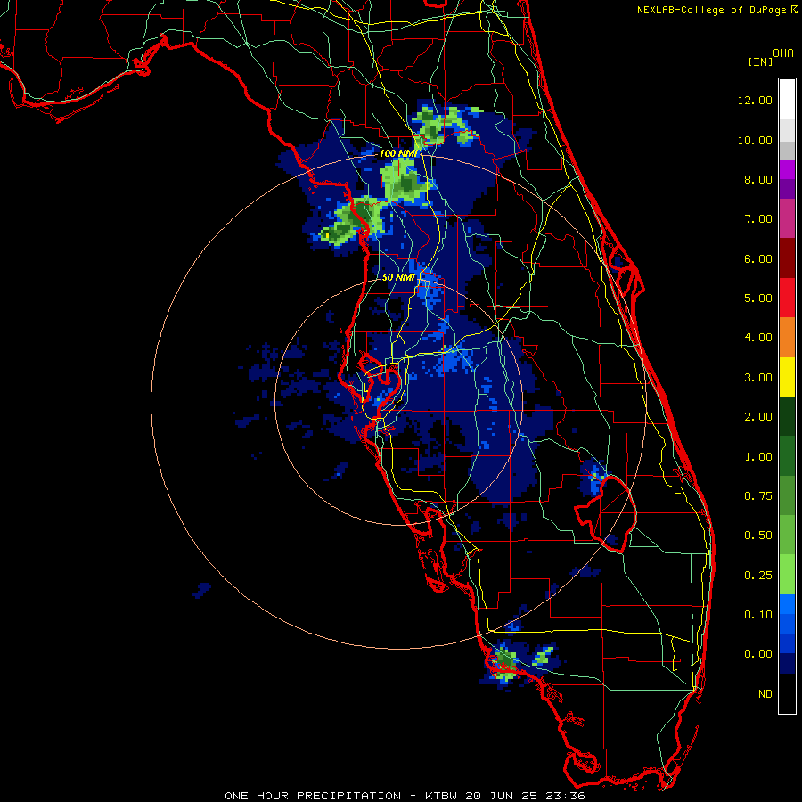
Task: Click the 2.00 legend value
Action: pyautogui.click(x=758, y=417)
